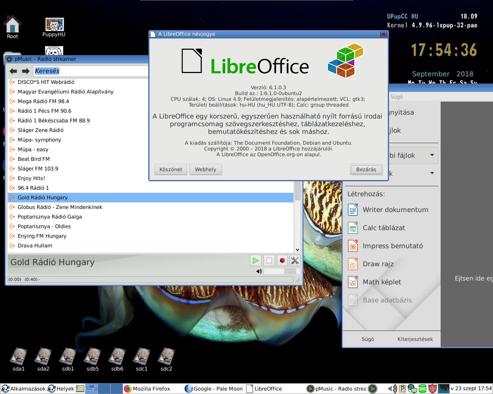This screenshot has width=493, height=394.
Task: Expand recent files dropdown arrow
Action: pos(432,155)
